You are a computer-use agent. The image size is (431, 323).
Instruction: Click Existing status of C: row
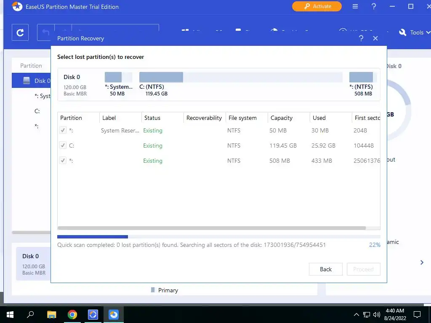pyautogui.click(x=152, y=146)
